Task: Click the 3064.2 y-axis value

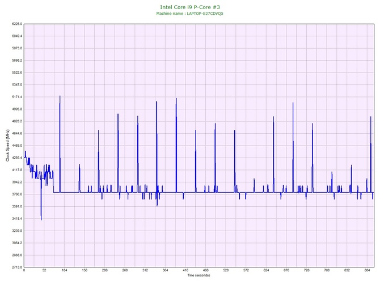Action: pos(17,243)
